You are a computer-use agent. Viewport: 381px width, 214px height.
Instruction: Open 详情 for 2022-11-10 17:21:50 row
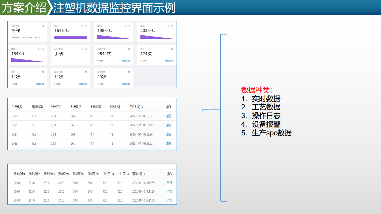click(170, 191)
